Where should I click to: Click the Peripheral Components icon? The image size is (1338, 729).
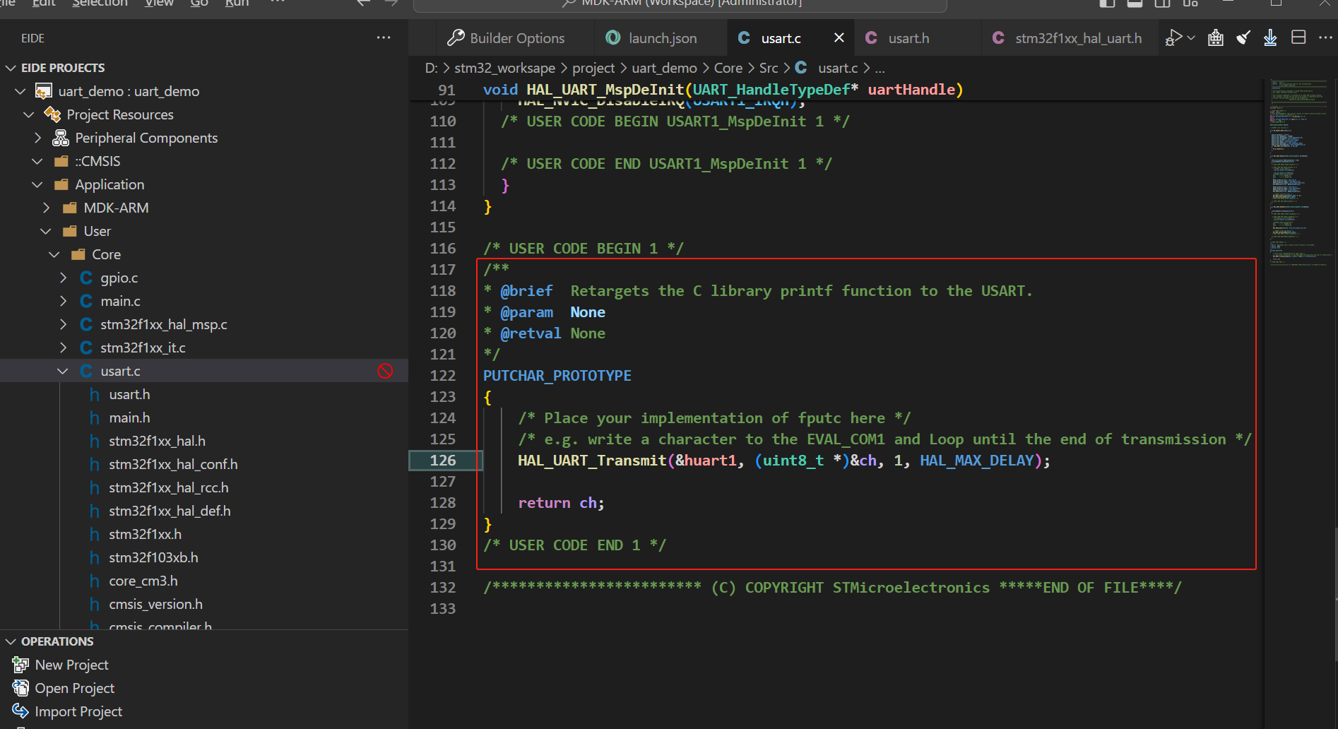(x=61, y=138)
